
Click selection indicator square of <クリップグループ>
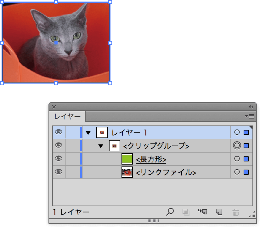246,146
